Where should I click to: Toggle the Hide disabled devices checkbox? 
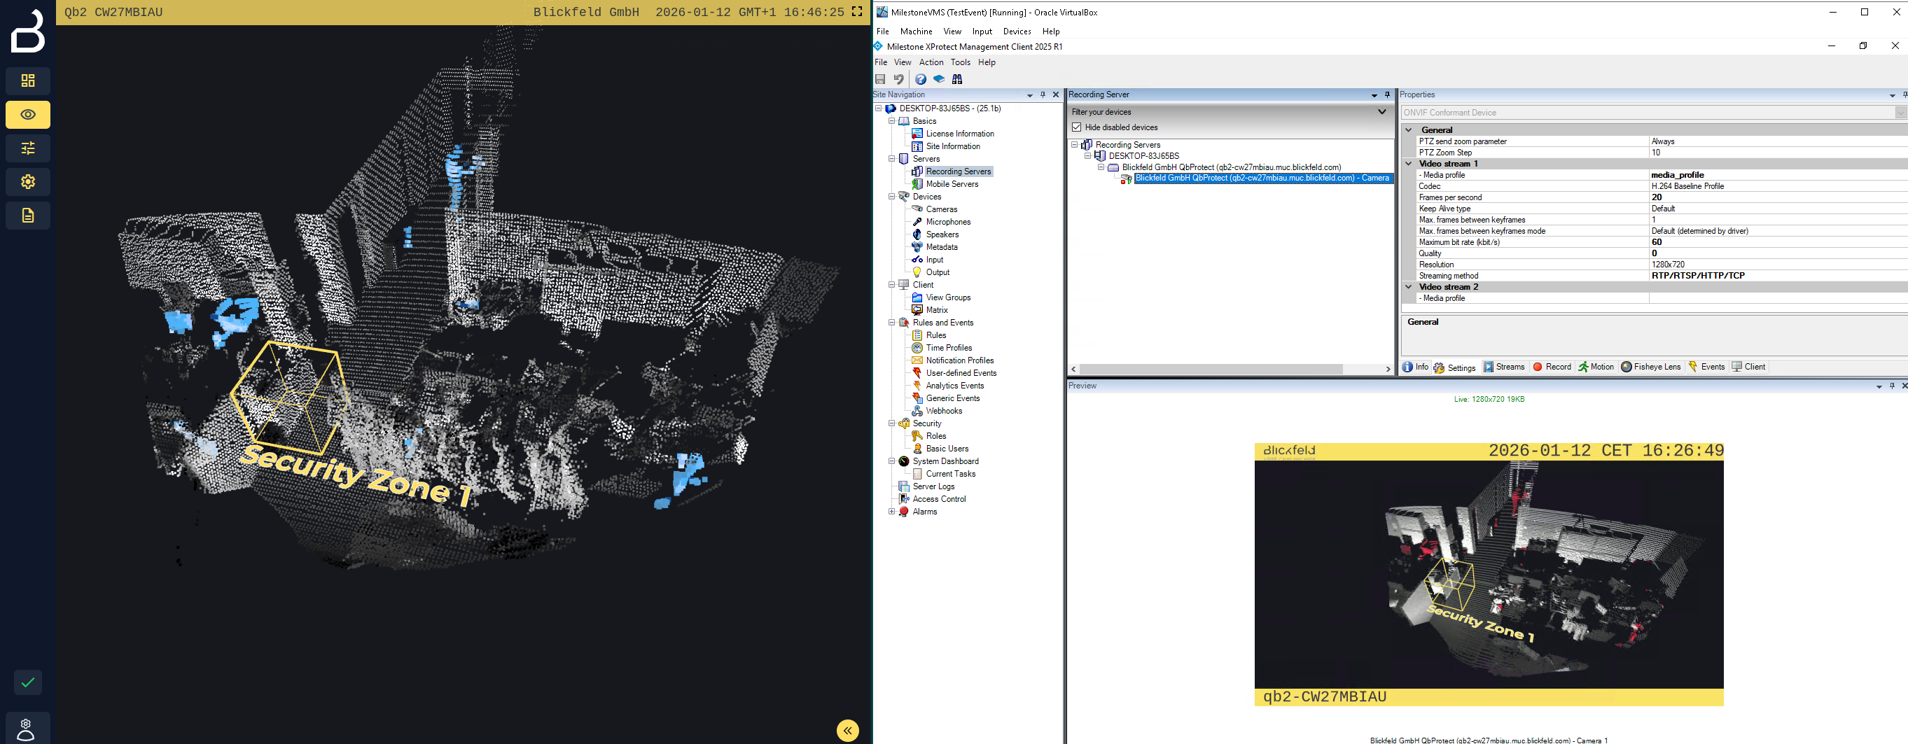click(x=1077, y=127)
